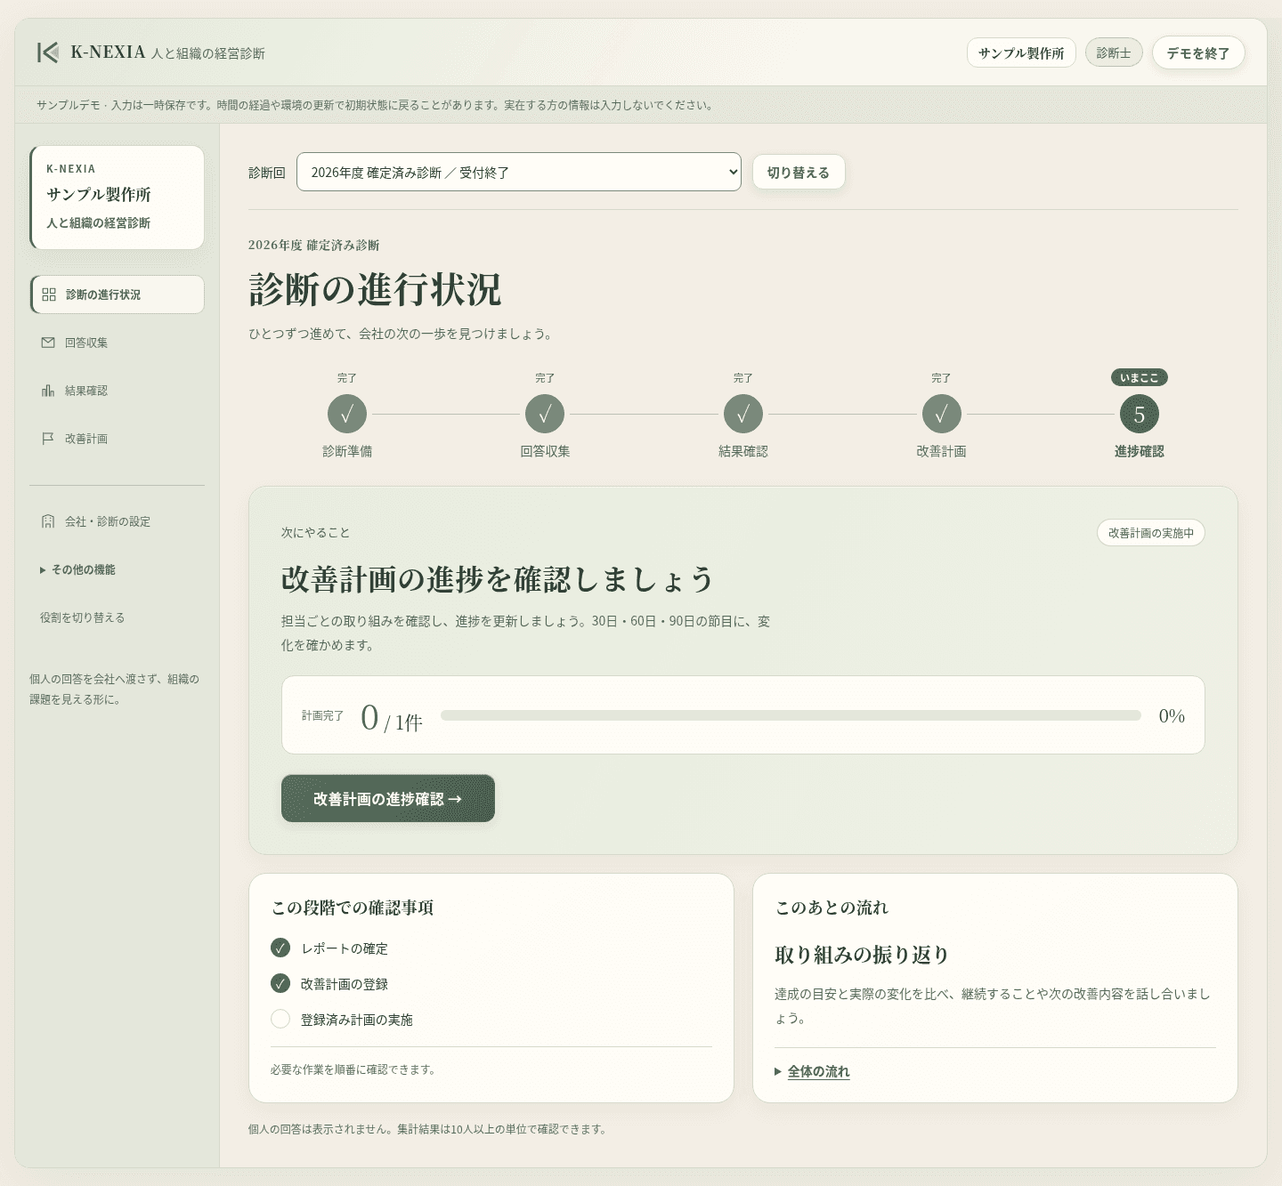Click the この段階での確認事項 heading
Viewport: 1282px width, 1186px height.
[x=353, y=908]
